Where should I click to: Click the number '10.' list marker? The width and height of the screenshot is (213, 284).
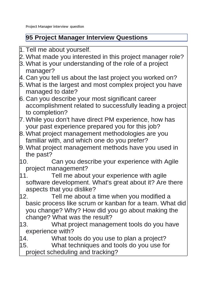pyautogui.click(x=24, y=162)
